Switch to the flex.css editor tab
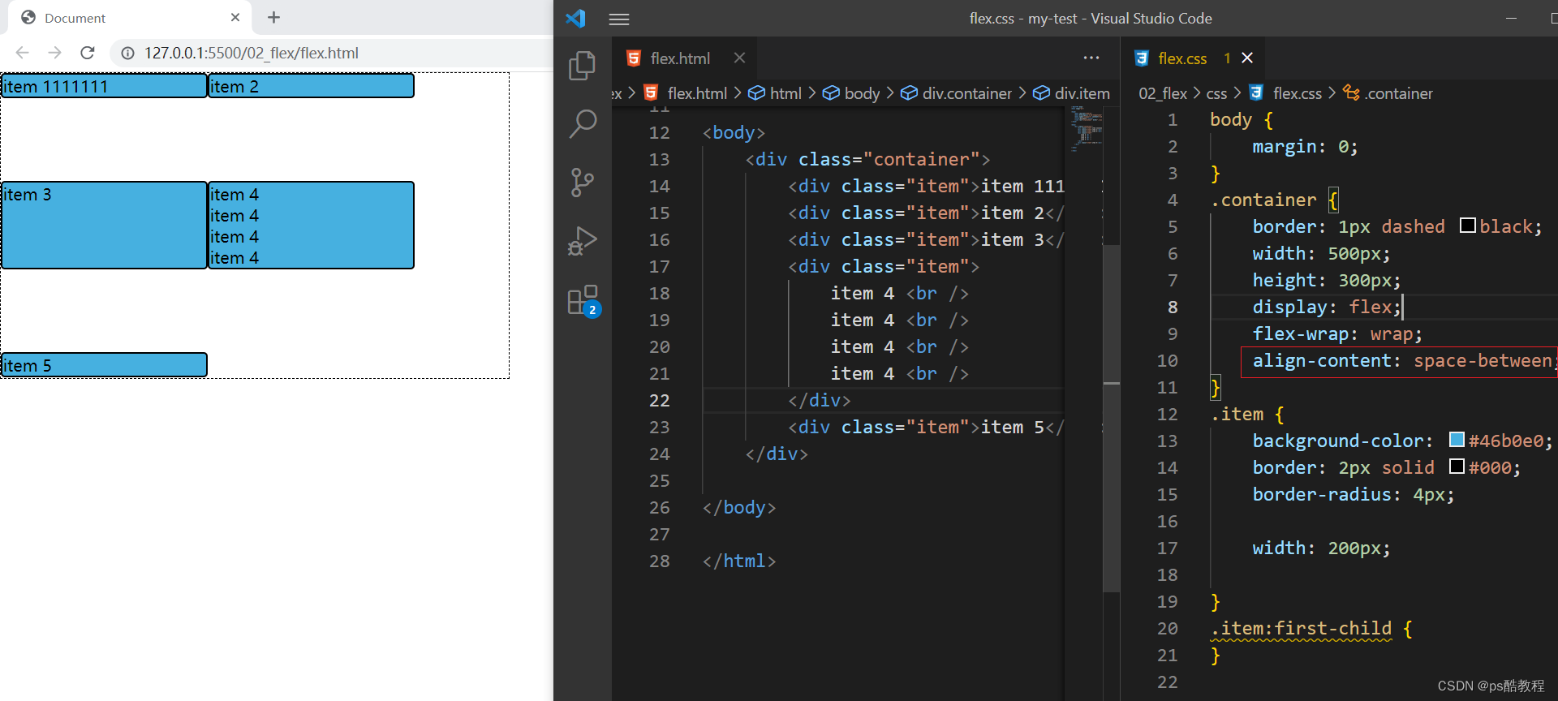 [1182, 58]
